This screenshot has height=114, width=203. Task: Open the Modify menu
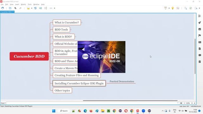click(23, 4)
